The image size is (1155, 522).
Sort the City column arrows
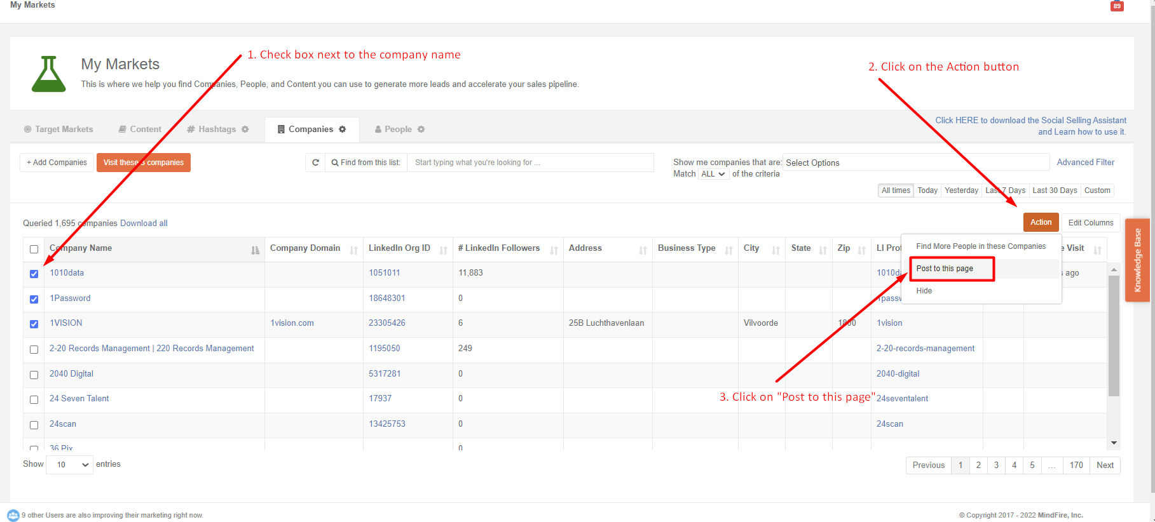(776, 250)
